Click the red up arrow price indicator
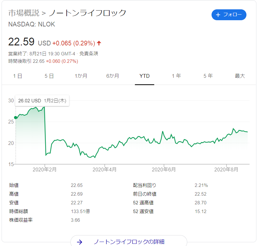 pyautogui.click(x=99, y=43)
